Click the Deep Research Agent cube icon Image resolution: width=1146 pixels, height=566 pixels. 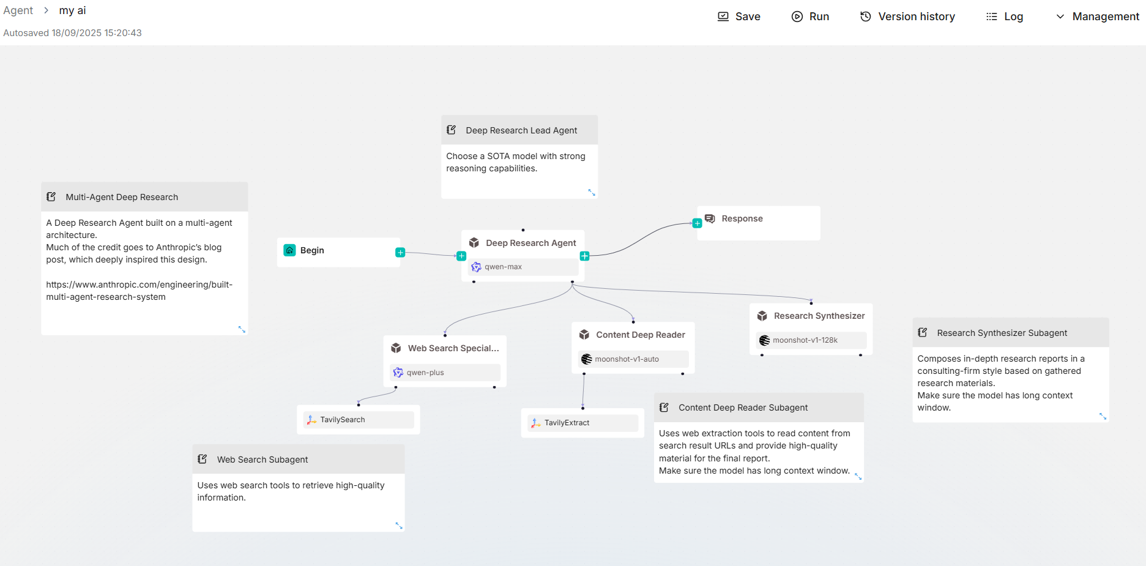point(474,243)
